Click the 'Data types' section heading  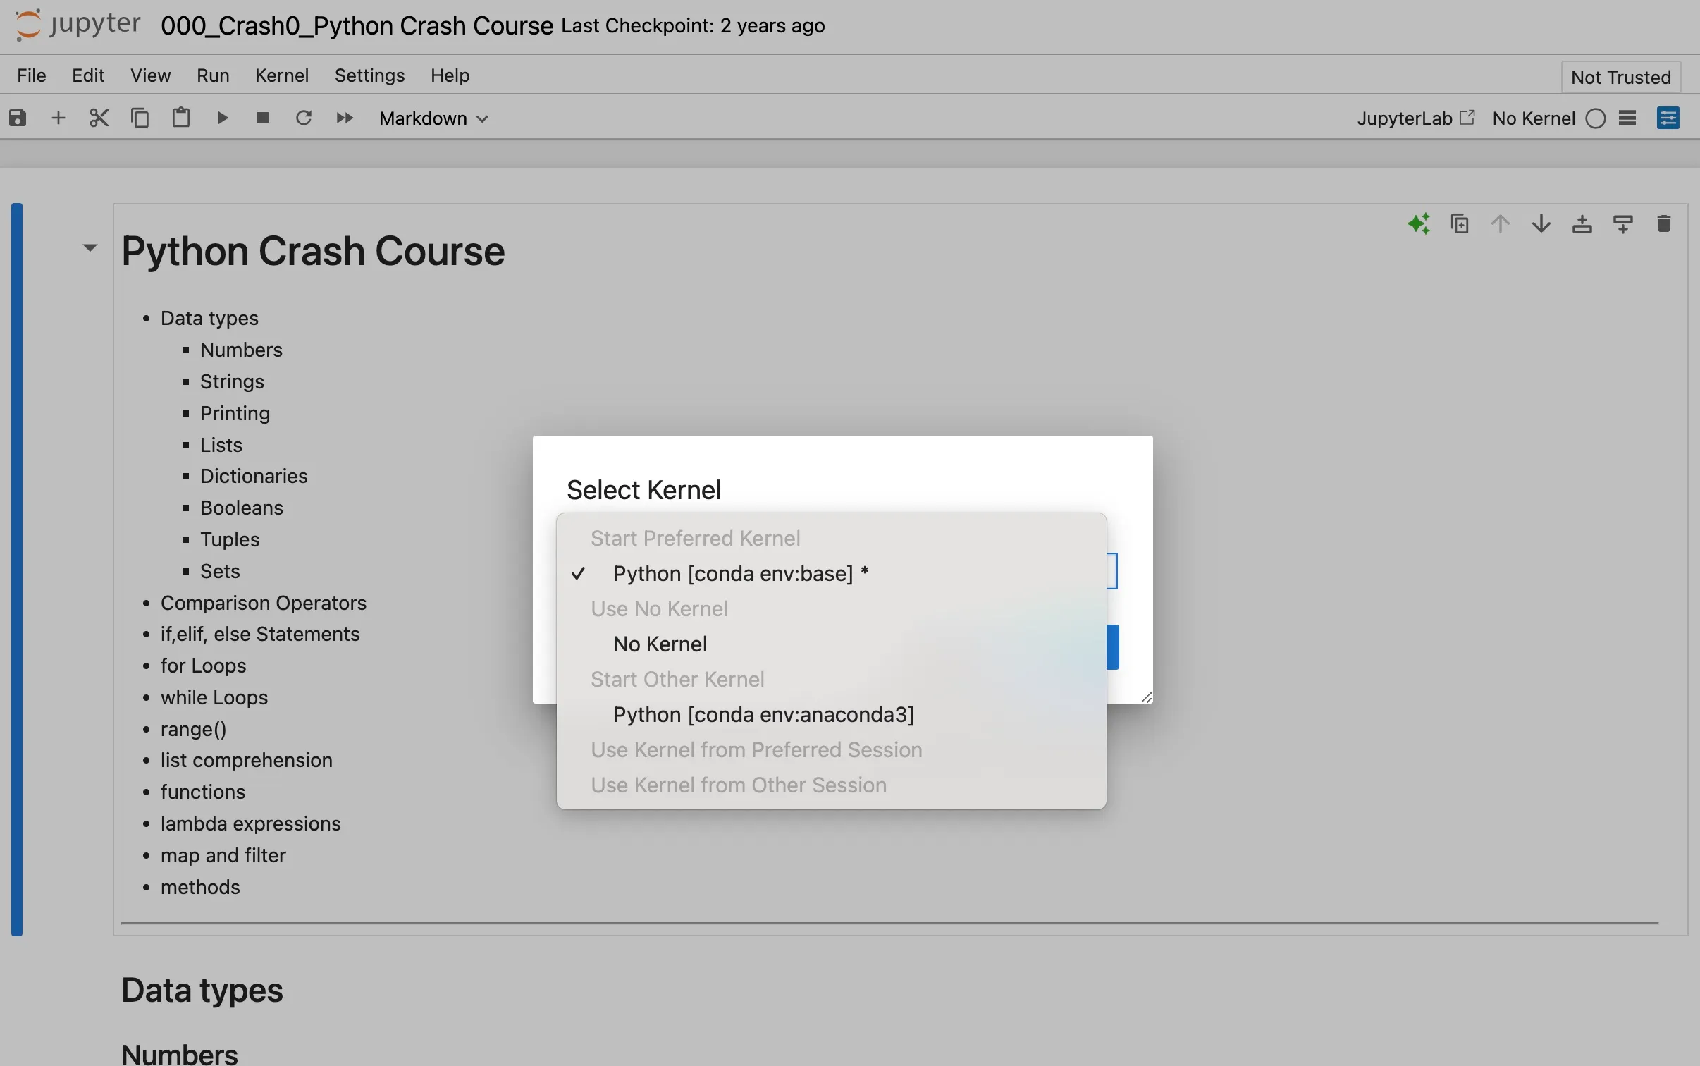point(202,991)
